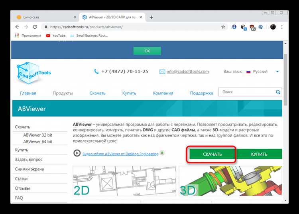The width and height of the screenshot is (299, 214).
Task: Click the address bar URL field
Action: (134, 27)
